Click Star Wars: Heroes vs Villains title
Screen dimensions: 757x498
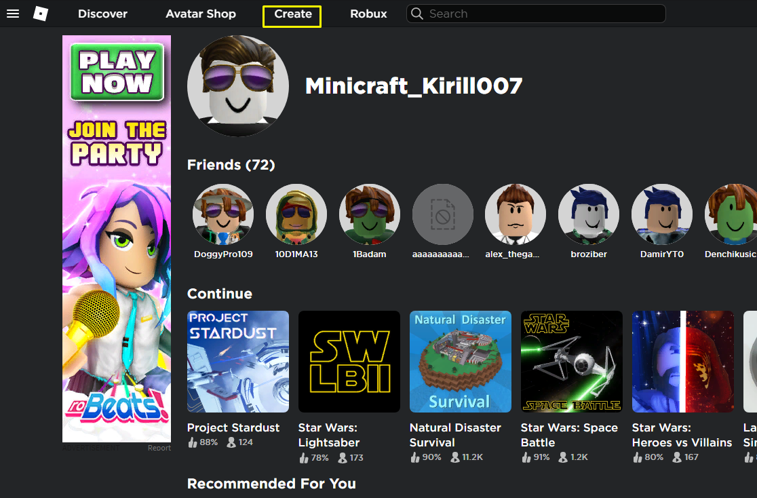(682, 435)
